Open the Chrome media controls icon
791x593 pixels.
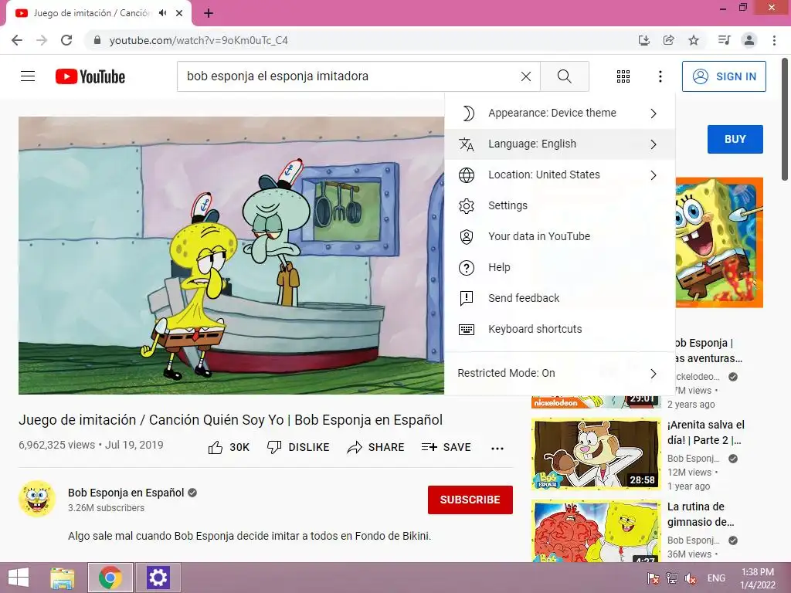[x=724, y=40]
